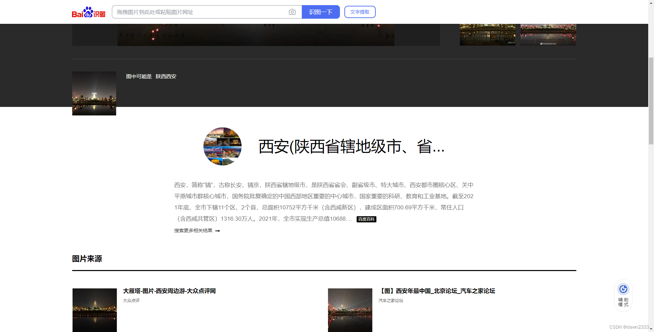Viewport: 654px width, 332px height.
Task: Click the camera icon in the search bar
Action: click(x=292, y=12)
